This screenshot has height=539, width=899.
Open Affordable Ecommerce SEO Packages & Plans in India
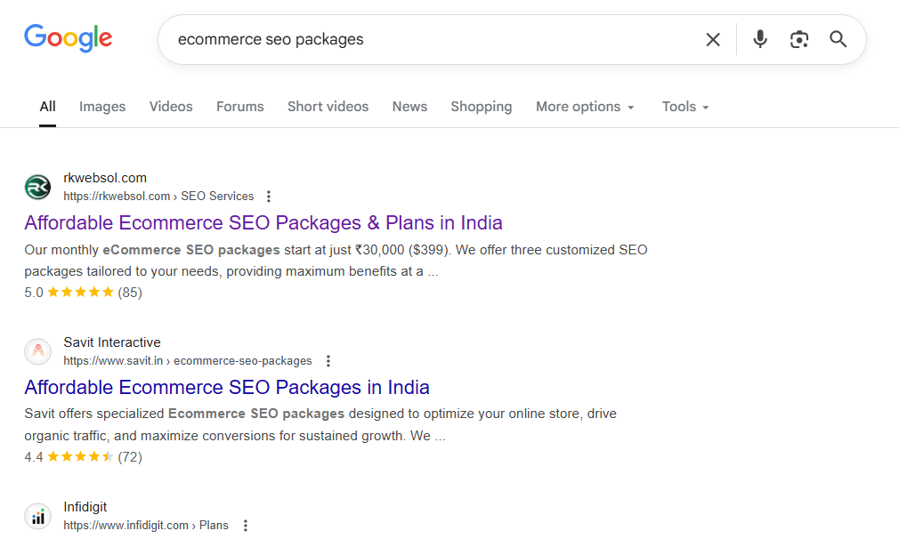263,223
